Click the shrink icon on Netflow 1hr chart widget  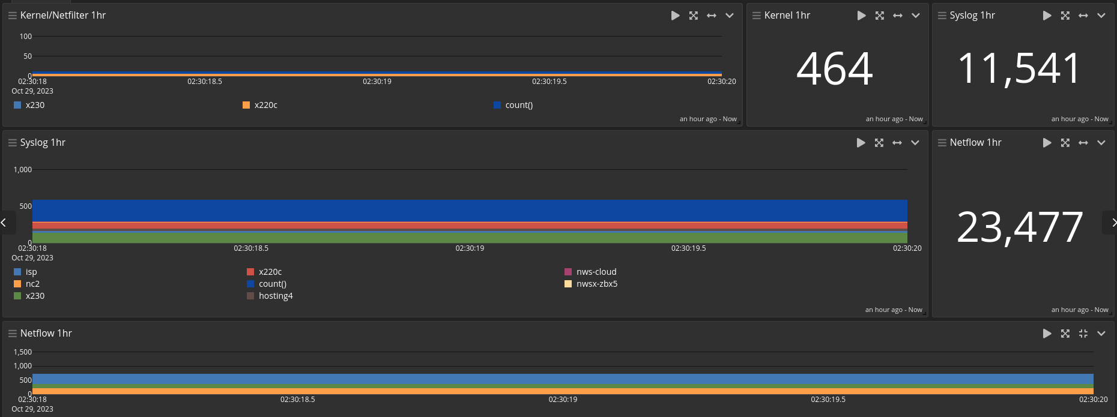[1083, 334]
